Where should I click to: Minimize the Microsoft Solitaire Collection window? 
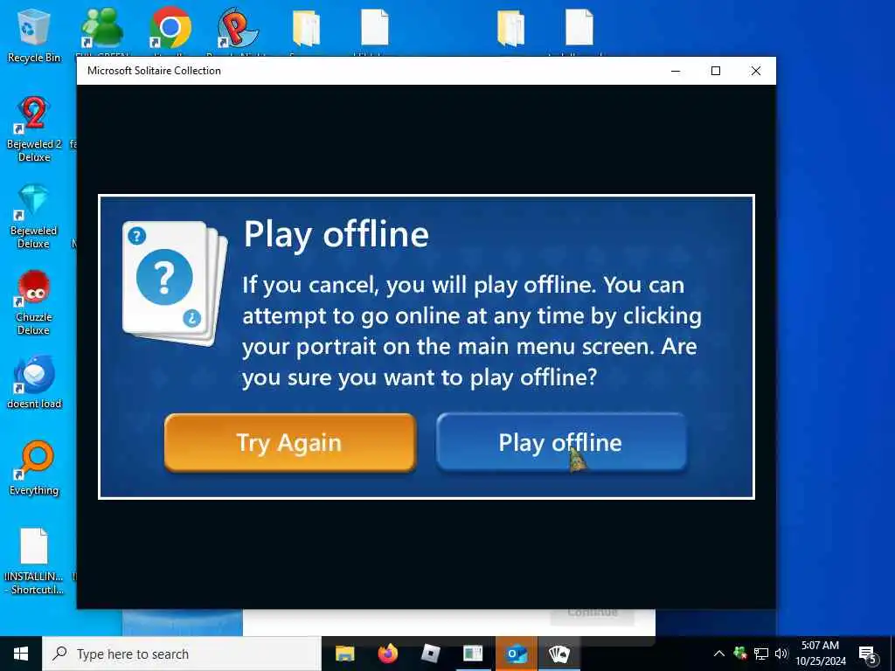tap(676, 71)
